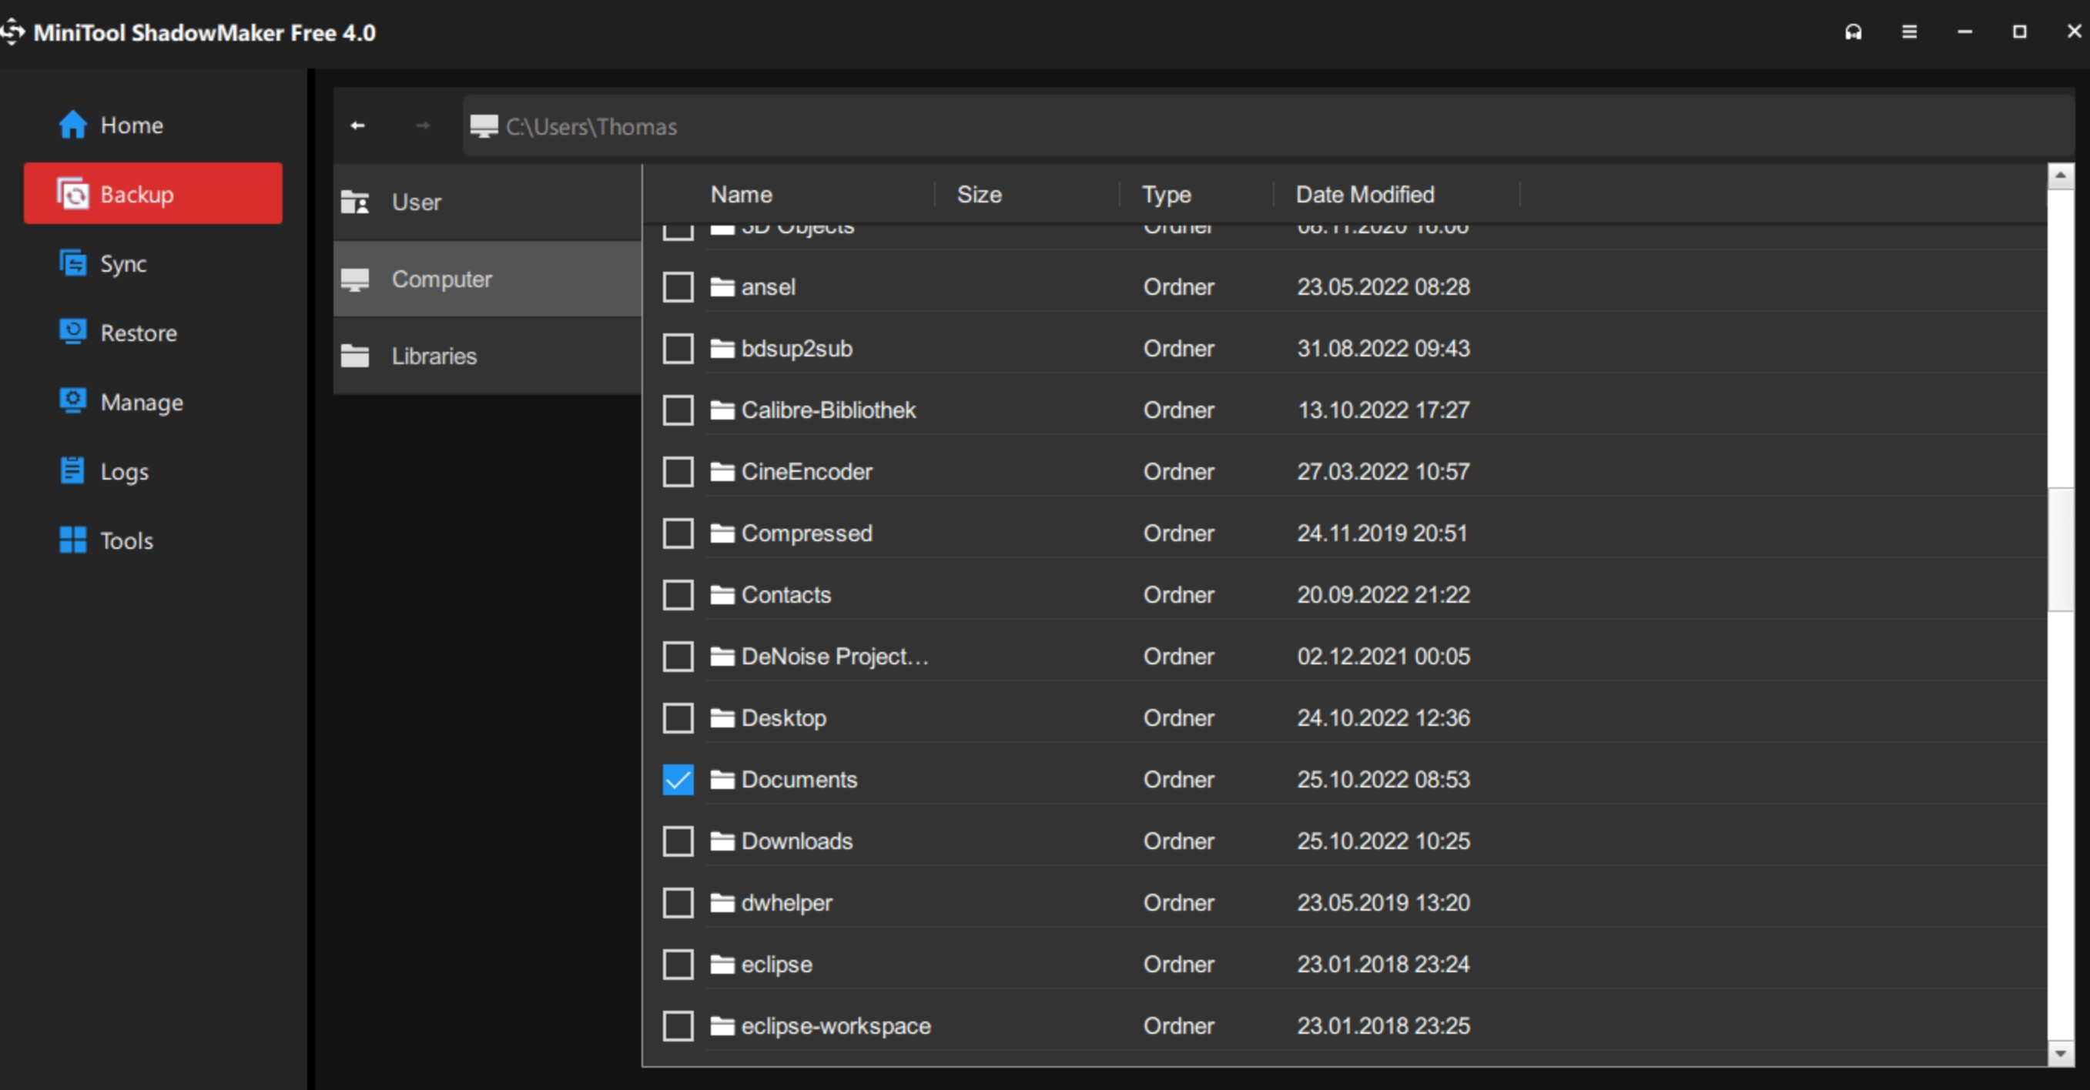Go forward with the right arrow
The image size is (2090, 1090).
pyautogui.click(x=423, y=125)
